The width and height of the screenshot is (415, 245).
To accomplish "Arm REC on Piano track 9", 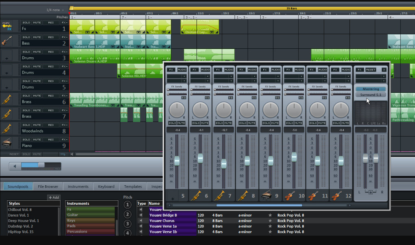I will coord(51,139).
